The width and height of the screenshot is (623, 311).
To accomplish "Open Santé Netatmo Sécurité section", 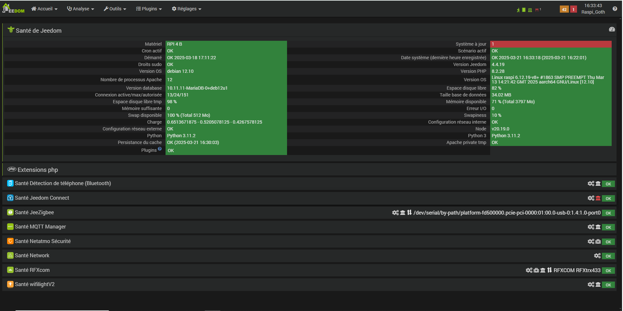I will coord(43,241).
